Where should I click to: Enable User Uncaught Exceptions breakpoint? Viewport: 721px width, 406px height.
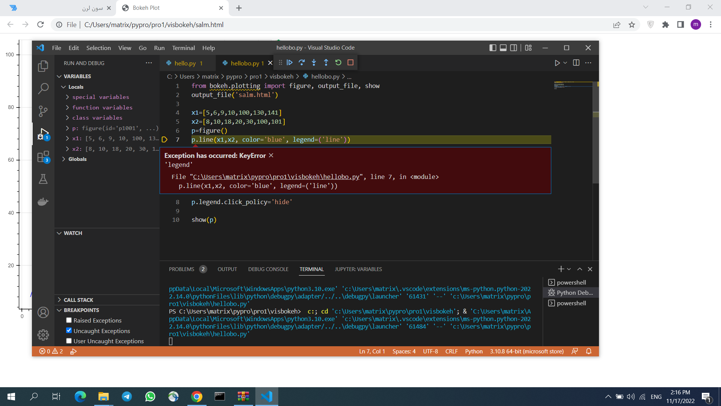pyautogui.click(x=69, y=341)
